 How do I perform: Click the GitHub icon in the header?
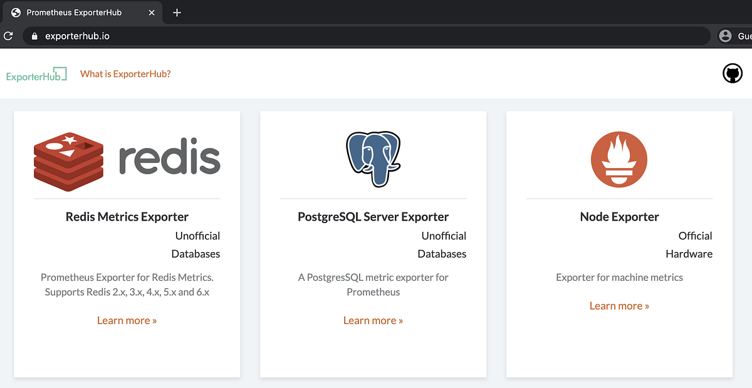(732, 73)
